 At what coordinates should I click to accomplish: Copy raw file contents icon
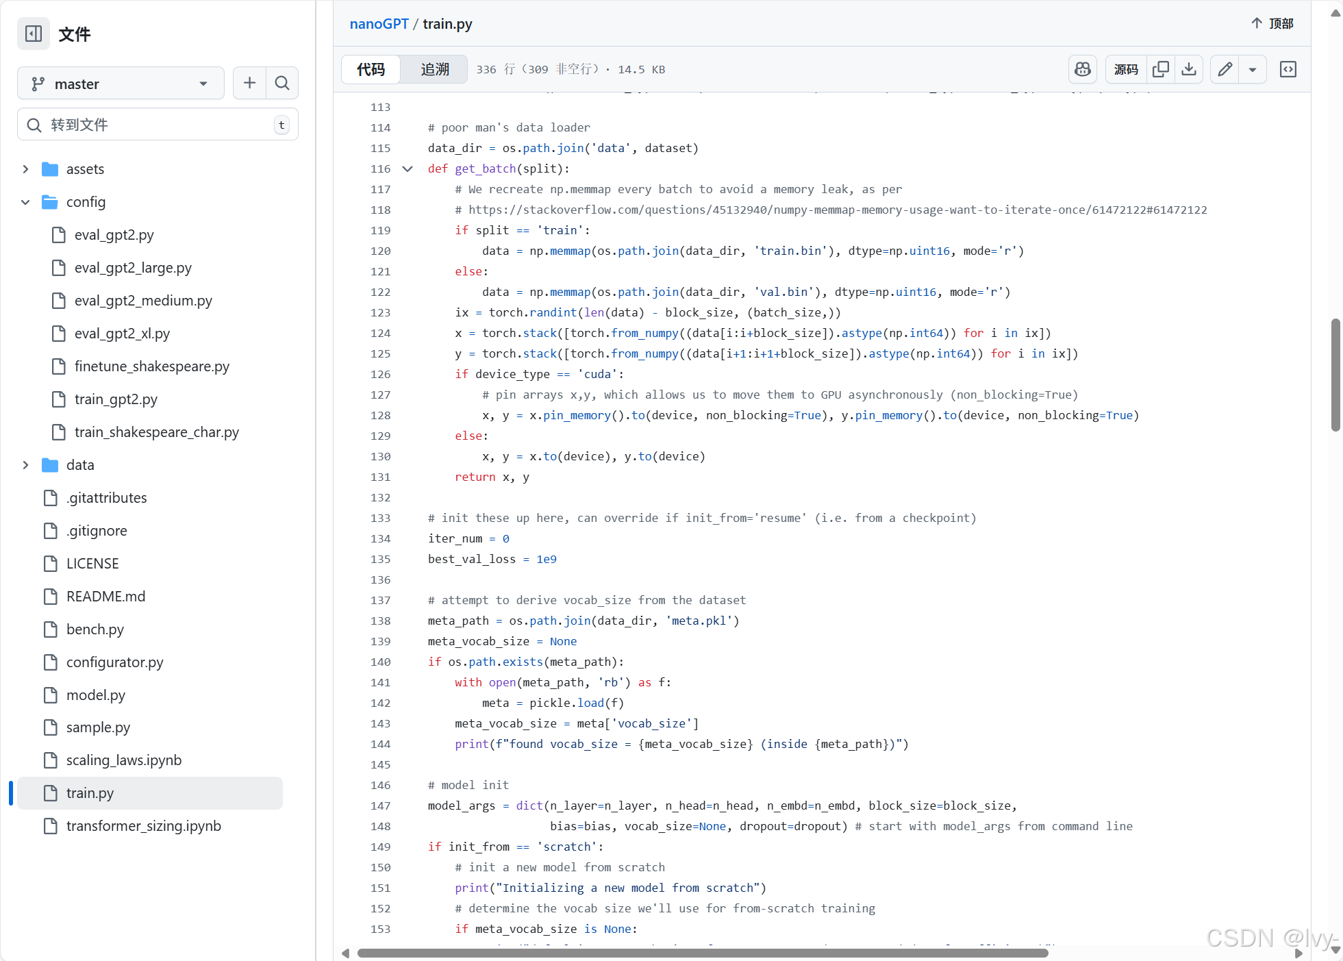tap(1160, 69)
